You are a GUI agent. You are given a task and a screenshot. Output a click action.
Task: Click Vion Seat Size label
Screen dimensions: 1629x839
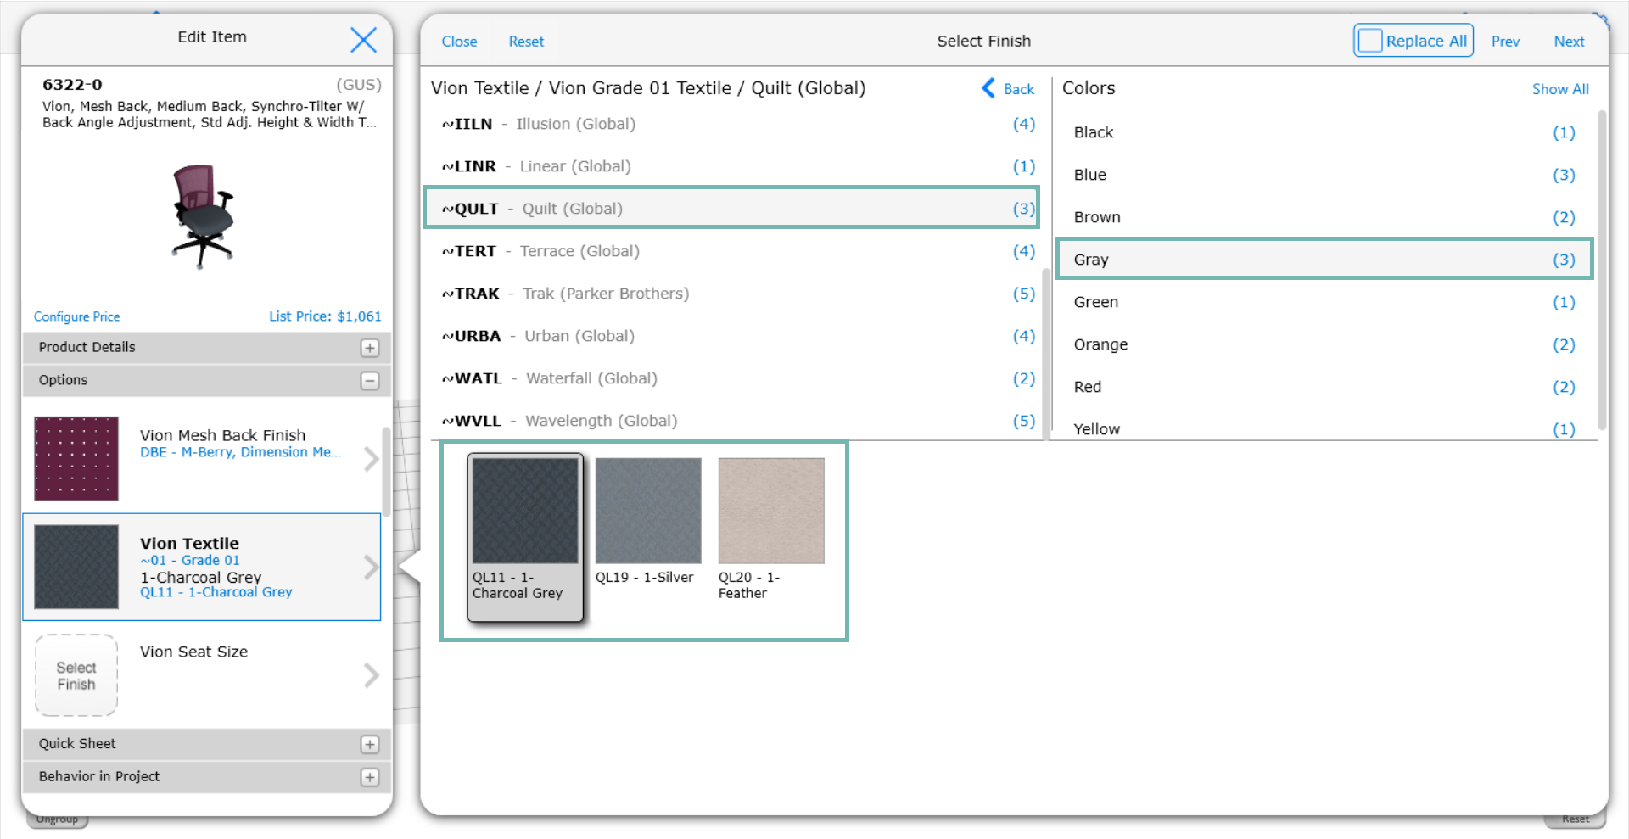tap(193, 652)
